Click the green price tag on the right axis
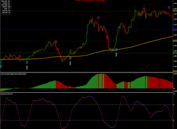The width and height of the screenshot is (177, 129). pyautogui.click(x=175, y=53)
